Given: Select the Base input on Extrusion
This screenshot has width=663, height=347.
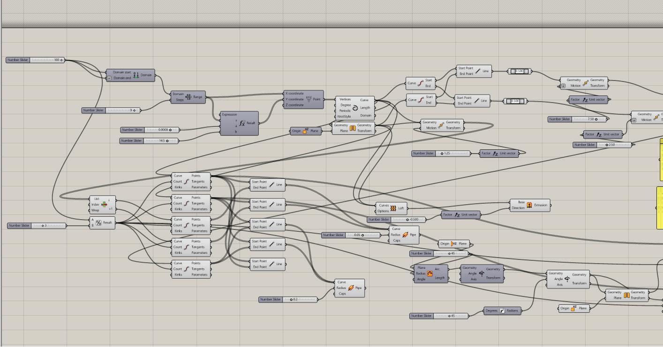Looking at the screenshot, I should pyautogui.click(x=521, y=202).
